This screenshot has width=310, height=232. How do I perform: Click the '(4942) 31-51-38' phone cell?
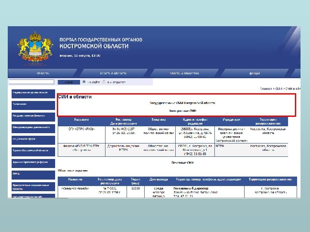pos(195,154)
